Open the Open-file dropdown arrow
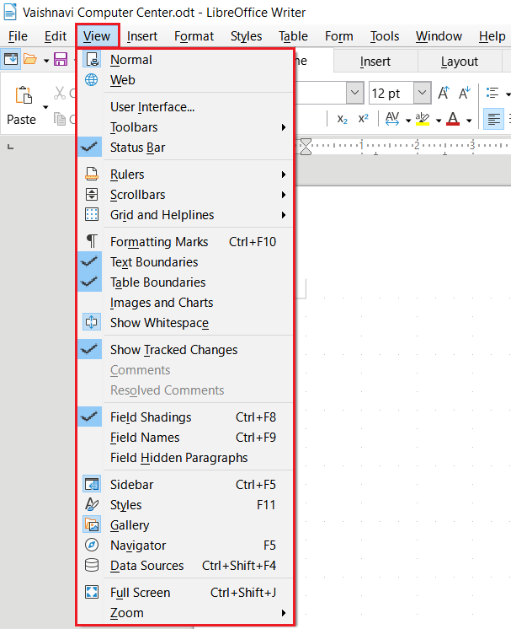Screen dimensions: 511x629 click(46, 60)
